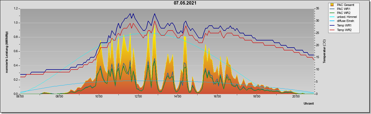The width and height of the screenshot is (371, 114).
Task: Click the 06:00 time axis label
Action: (x=20, y=96)
